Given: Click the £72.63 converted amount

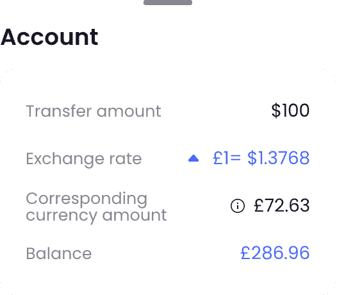Looking at the screenshot, I should [x=282, y=205].
